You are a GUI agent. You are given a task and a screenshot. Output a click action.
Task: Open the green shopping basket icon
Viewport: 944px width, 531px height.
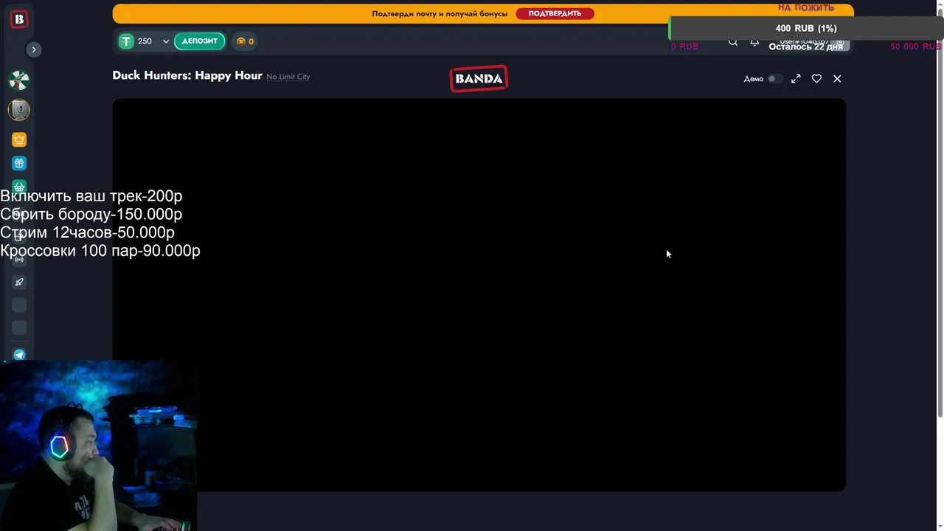(x=19, y=187)
